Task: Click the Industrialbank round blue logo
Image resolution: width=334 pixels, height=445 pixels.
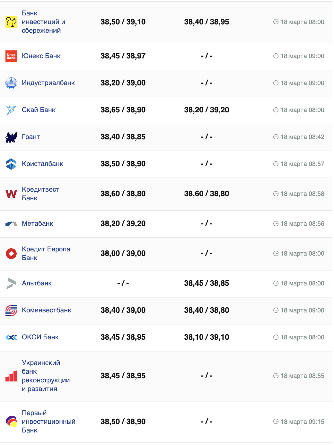Action: [11, 83]
